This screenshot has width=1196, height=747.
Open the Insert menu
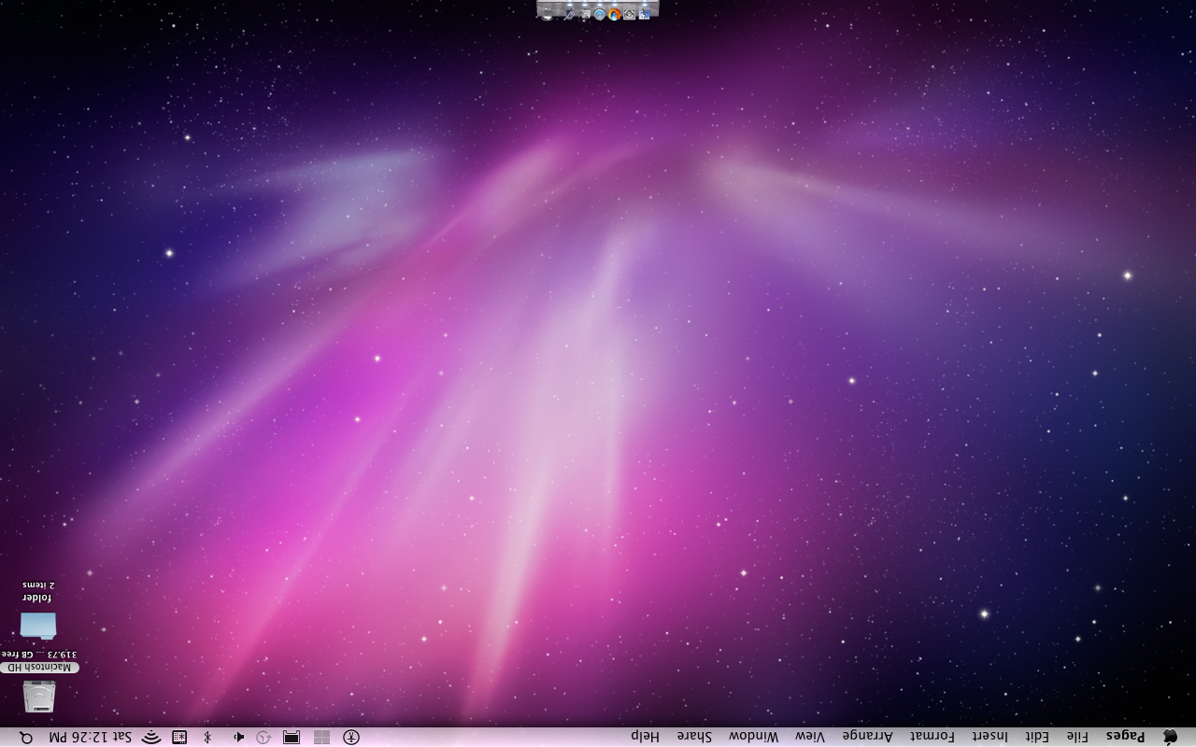[x=990, y=736]
